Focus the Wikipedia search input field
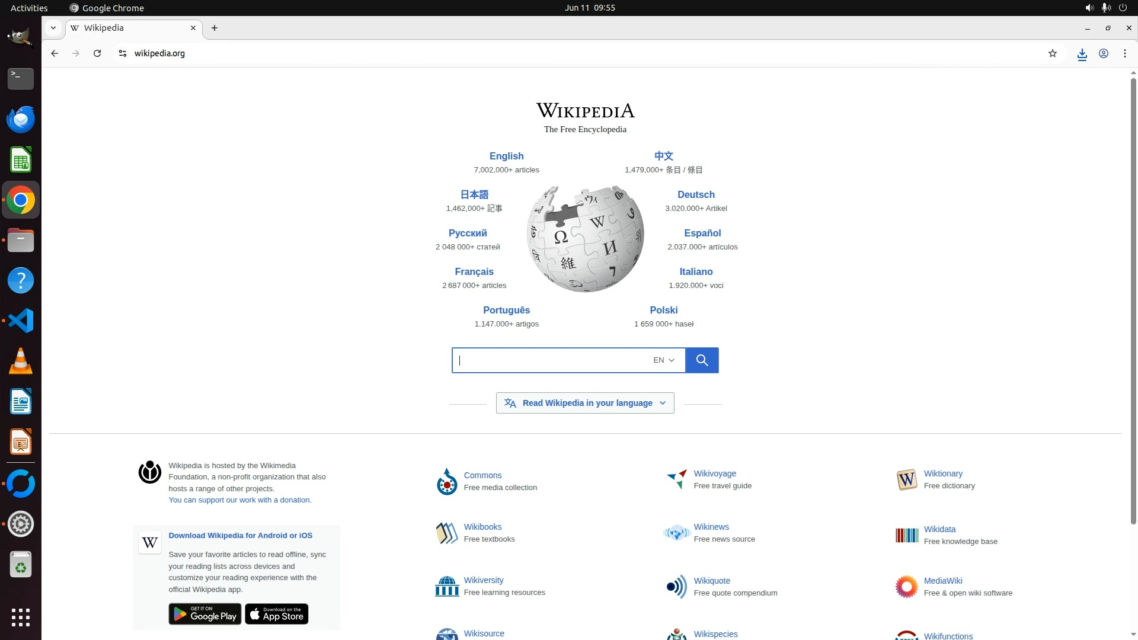This screenshot has width=1138, height=640. tap(551, 360)
